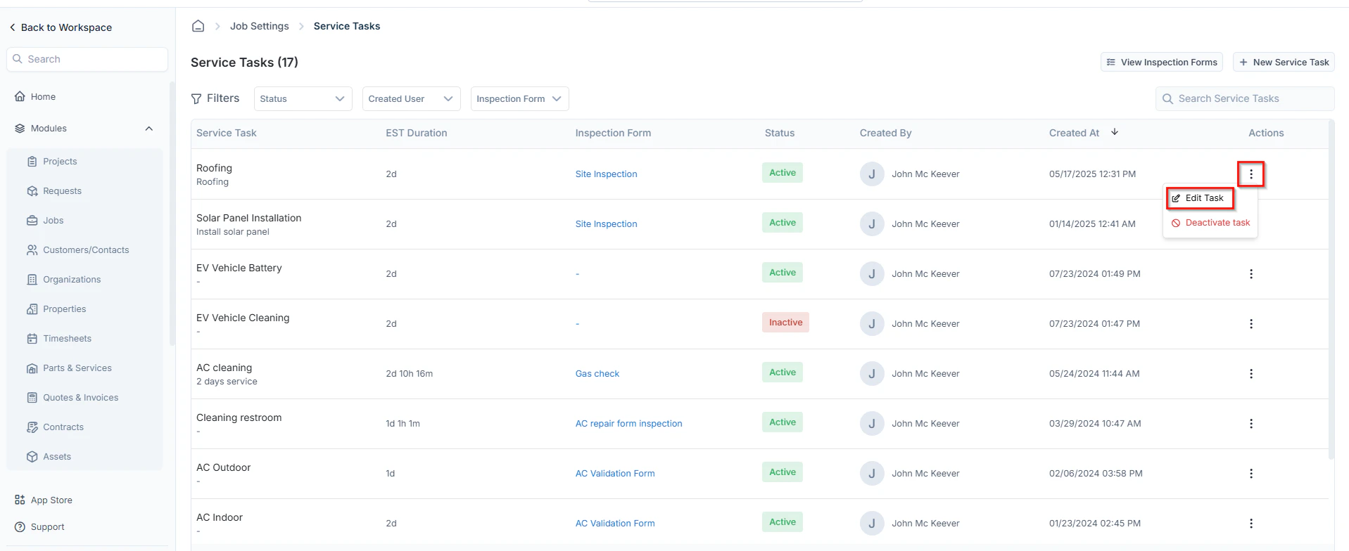Viewport: 1349px width, 551px height.
Task: Open the Inspection Form filter dropdown
Action: coord(519,99)
